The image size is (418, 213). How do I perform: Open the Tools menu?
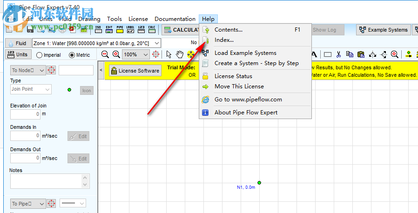pyautogui.click(x=115, y=19)
